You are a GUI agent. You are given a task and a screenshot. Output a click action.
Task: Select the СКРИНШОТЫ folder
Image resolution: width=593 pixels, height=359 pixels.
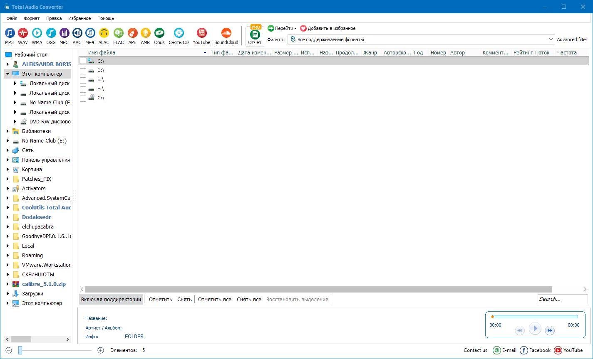(x=38, y=275)
